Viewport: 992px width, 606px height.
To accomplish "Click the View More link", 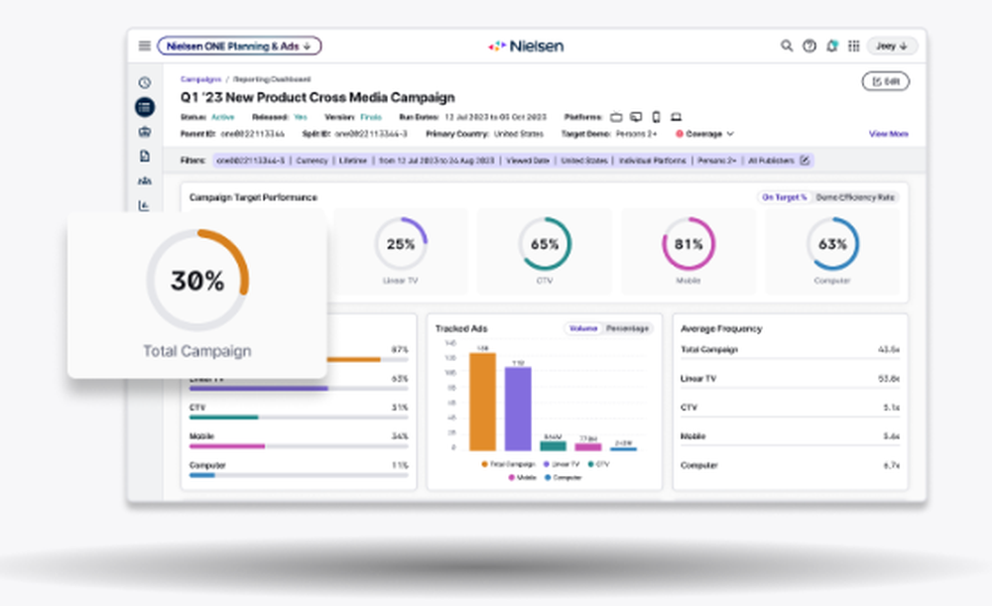I will point(888,134).
